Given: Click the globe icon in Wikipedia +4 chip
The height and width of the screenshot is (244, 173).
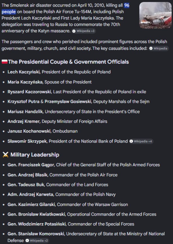Looking at the screenshot, I should 132,141.
